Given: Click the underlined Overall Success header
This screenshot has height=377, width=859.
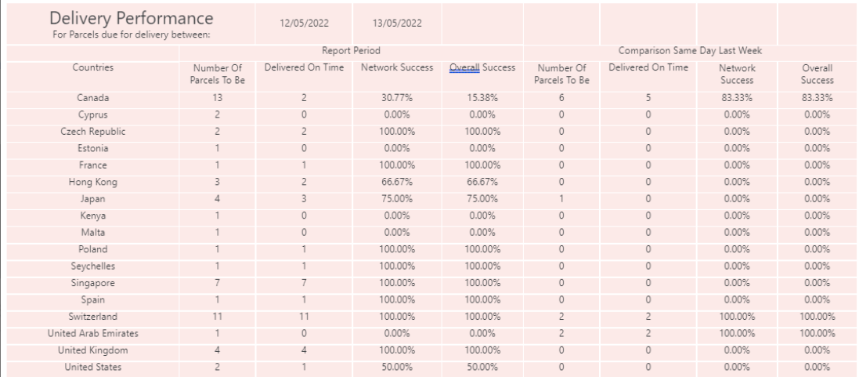Looking at the screenshot, I should pyautogui.click(x=482, y=67).
